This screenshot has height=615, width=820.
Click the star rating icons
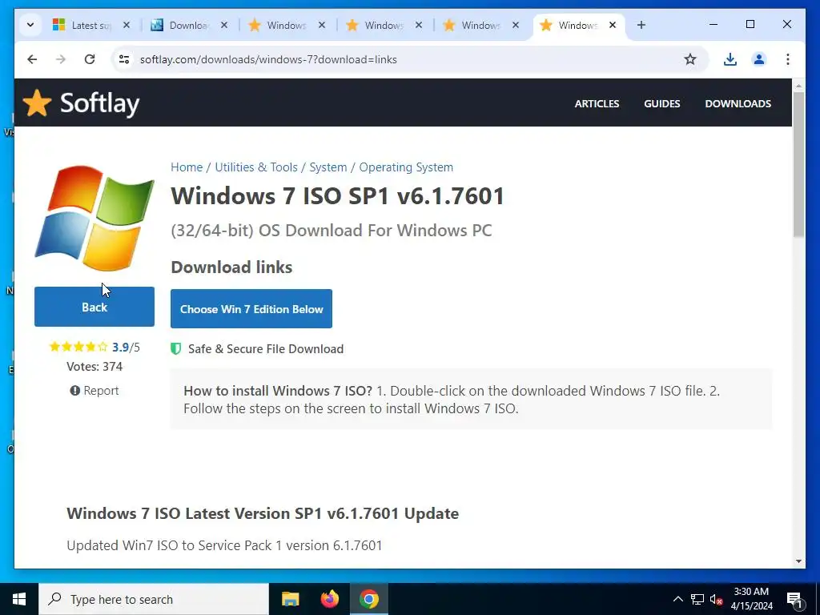click(x=78, y=347)
